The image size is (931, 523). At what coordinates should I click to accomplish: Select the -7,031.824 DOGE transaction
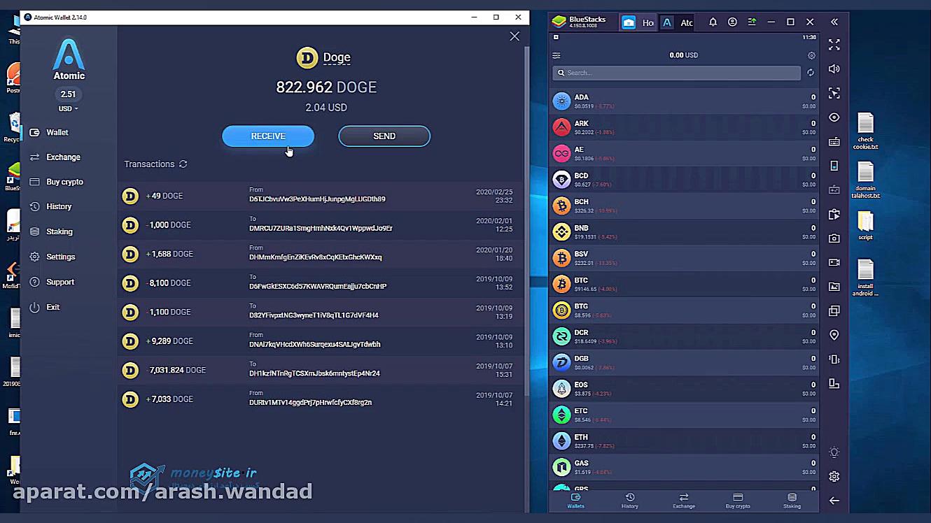(x=321, y=370)
